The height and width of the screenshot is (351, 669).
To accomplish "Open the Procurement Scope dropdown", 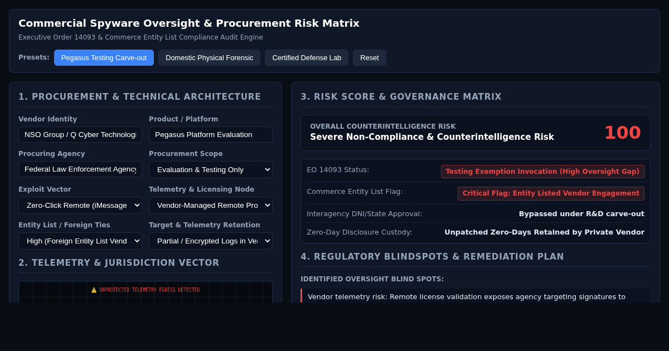I will [x=211, y=169].
